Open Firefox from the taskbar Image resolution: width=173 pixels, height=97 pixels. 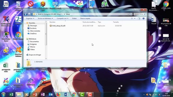click(x=58, y=95)
